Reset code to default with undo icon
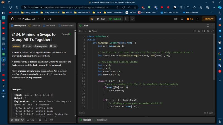 [x=208, y=31]
